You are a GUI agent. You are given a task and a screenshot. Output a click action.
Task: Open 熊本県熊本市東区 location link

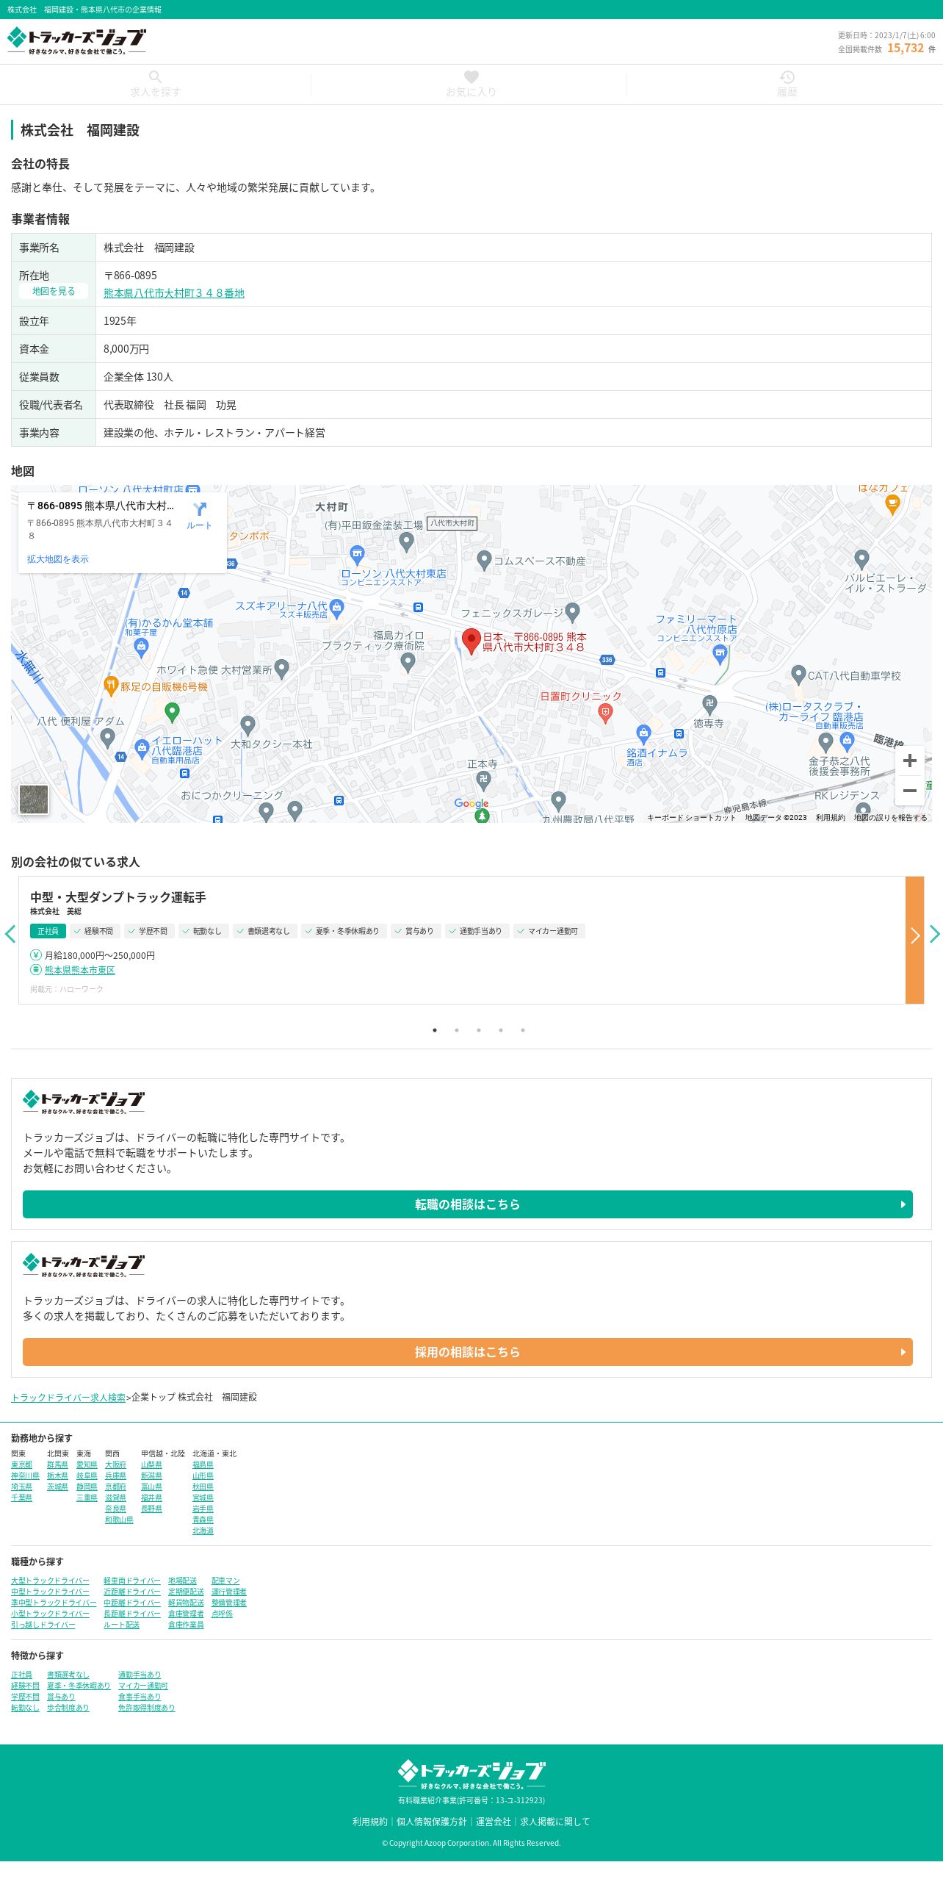80,970
